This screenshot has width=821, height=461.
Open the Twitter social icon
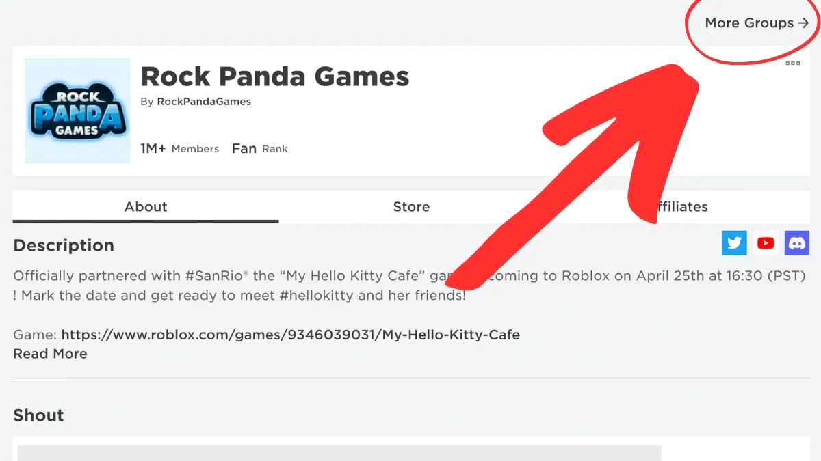[x=734, y=242]
